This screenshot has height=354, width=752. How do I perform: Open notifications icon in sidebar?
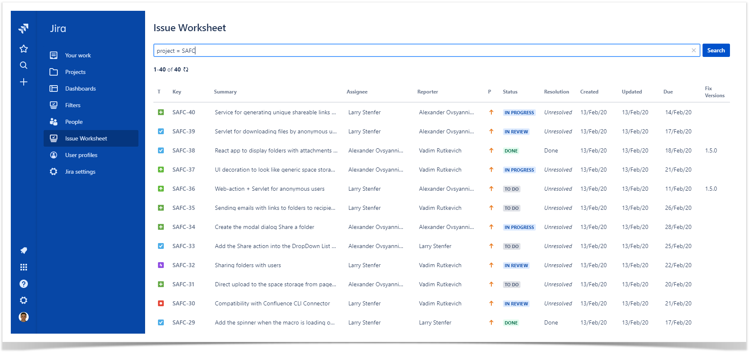click(24, 251)
